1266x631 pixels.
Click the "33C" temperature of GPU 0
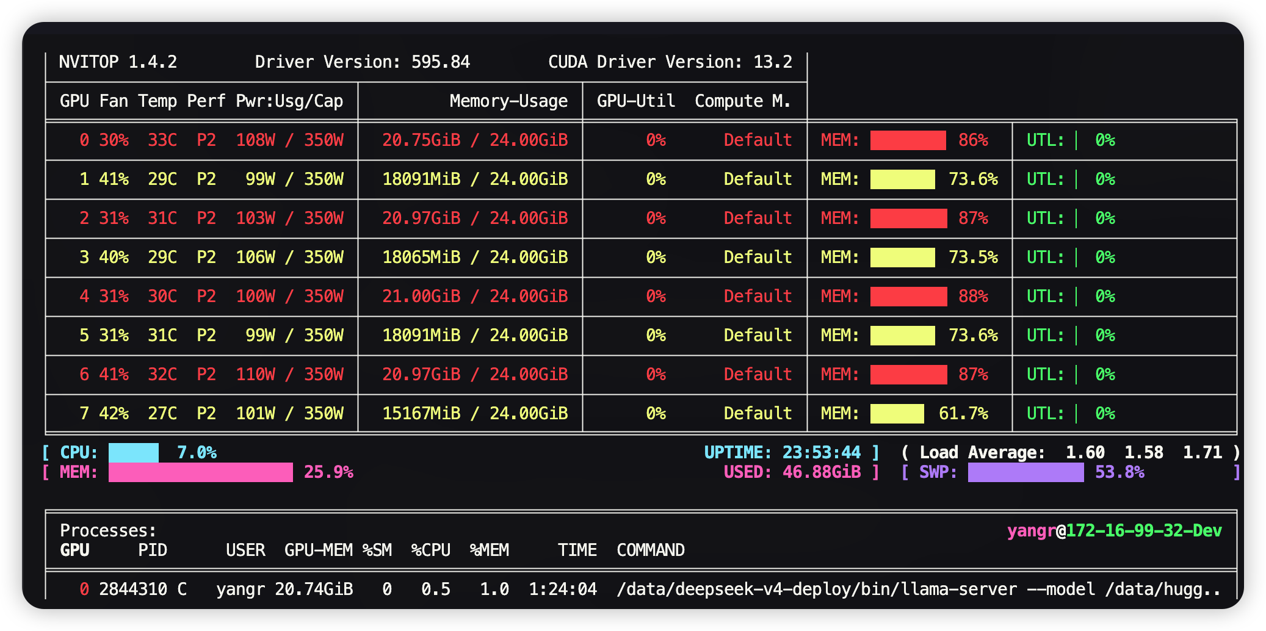[x=162, y=140]
